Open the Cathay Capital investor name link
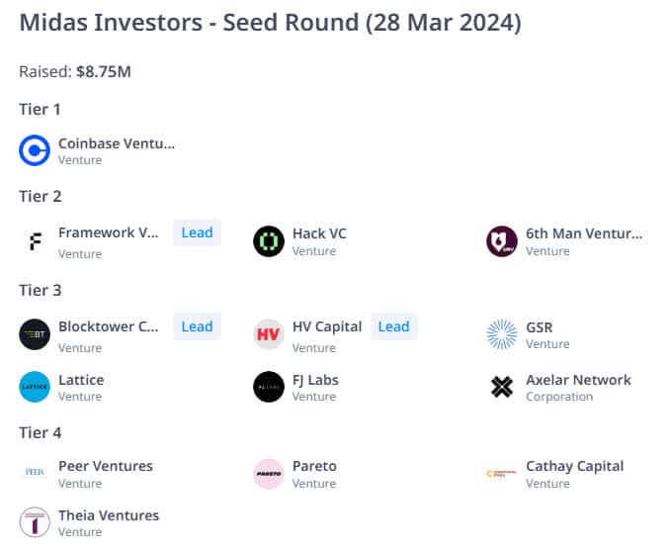669x552 pixels. [x=575, y=466]
